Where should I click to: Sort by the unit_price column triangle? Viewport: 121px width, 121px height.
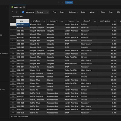[x=115, y=21]
